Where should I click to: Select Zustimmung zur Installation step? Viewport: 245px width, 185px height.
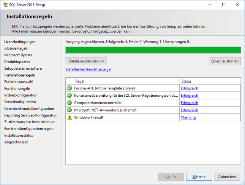point(31,122)
